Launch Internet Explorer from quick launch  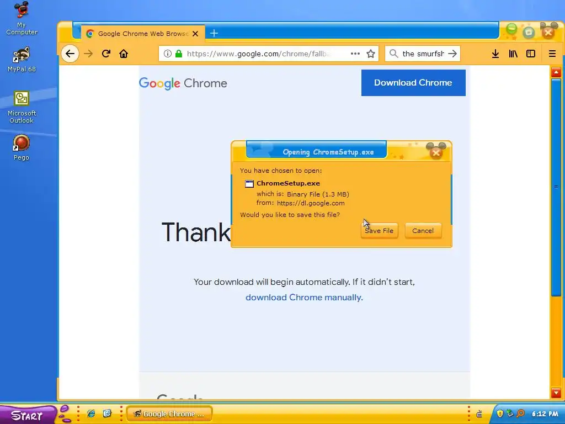coord(91,414)
